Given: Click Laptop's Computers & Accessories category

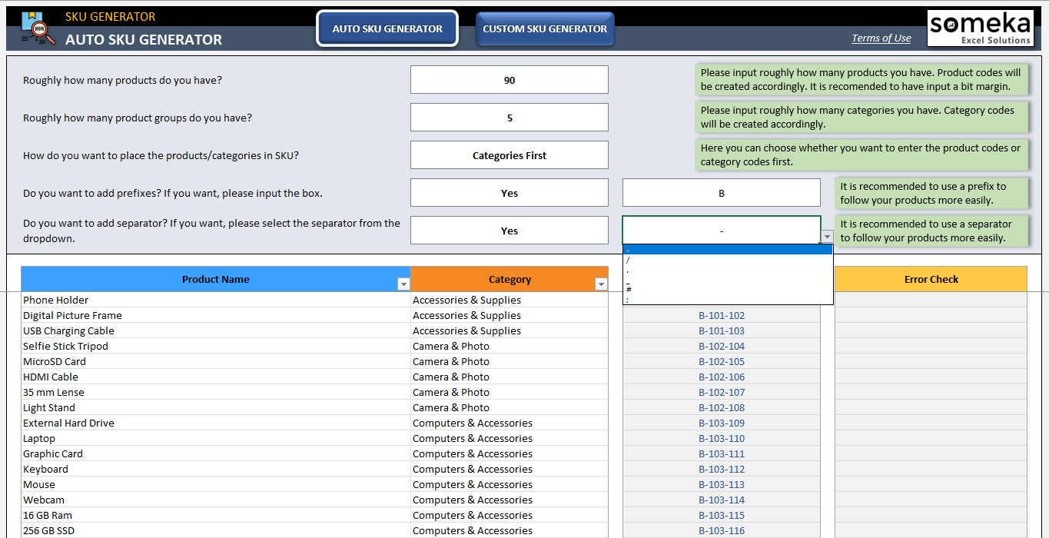Looking at the screenshot, I should click(510, 438).
